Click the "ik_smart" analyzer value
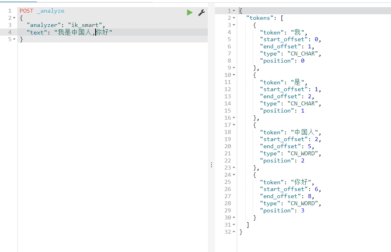 pos(85,25)
